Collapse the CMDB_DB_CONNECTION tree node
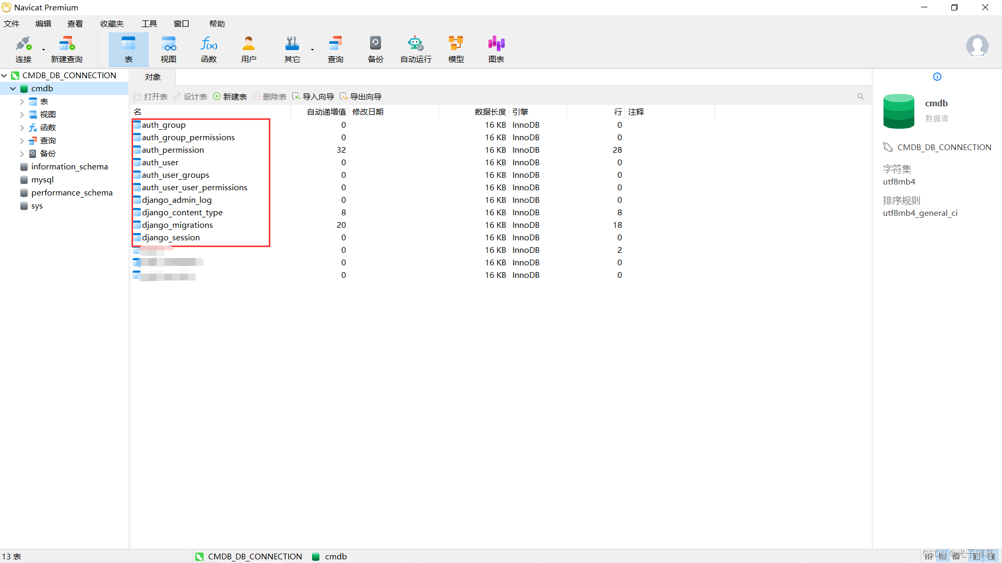 [4, 76]
